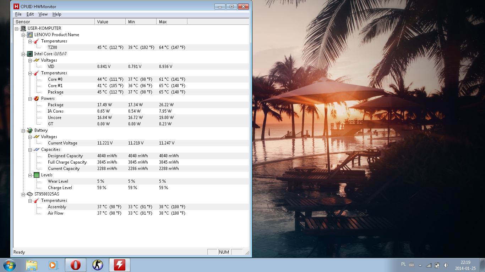
Task: Open the Counter-Strike taskbar icon
Action: [x=98, y=265]
